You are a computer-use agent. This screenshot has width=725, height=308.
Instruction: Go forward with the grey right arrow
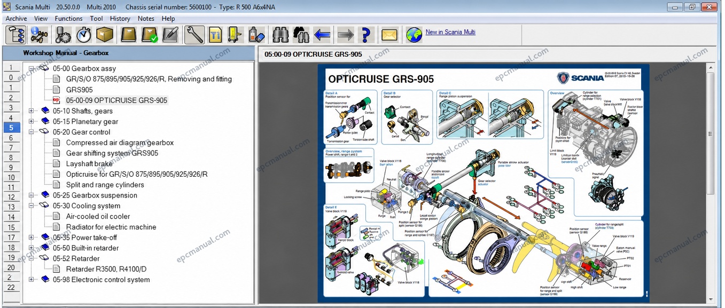click(346, 35)
